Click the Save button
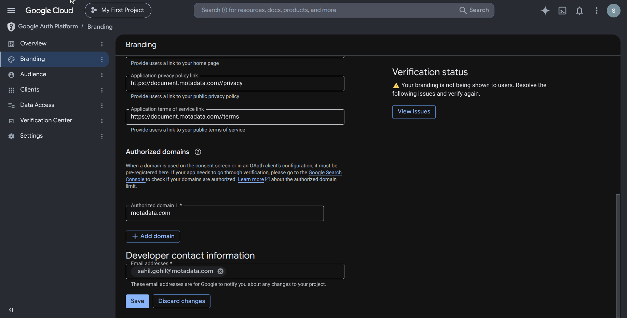 137,301
